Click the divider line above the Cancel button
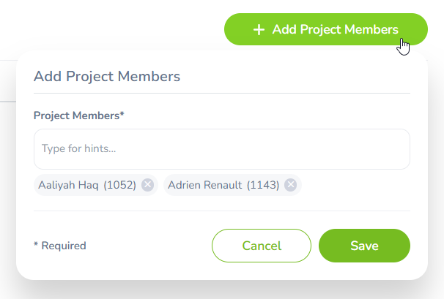 (x=222, y=211)
